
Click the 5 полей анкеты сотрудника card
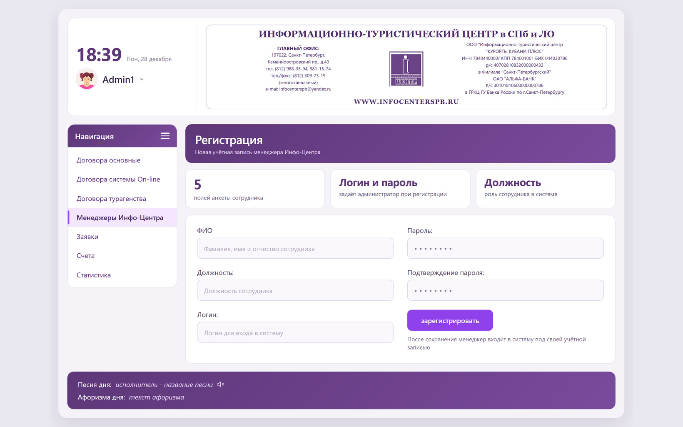[255, 189]
